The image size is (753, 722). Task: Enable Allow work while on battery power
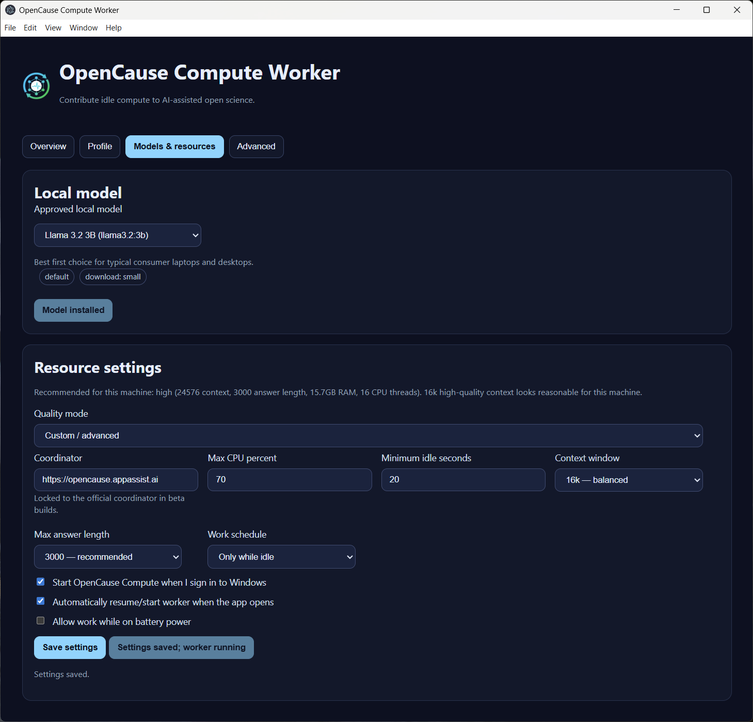coord(41,621)
